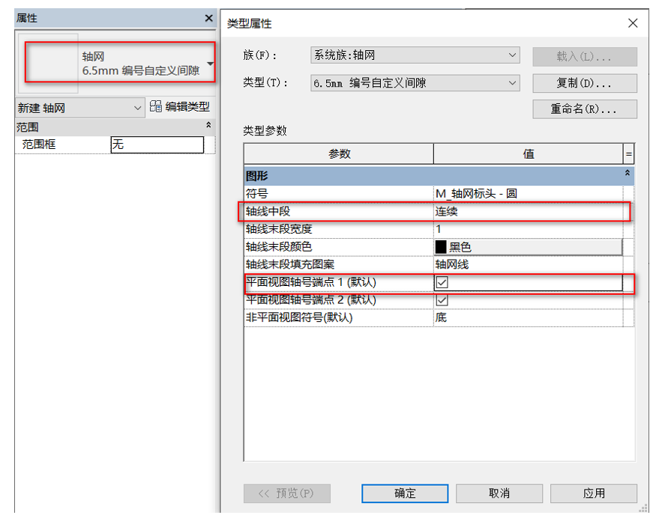Click the 符号 parameter name

257,194
